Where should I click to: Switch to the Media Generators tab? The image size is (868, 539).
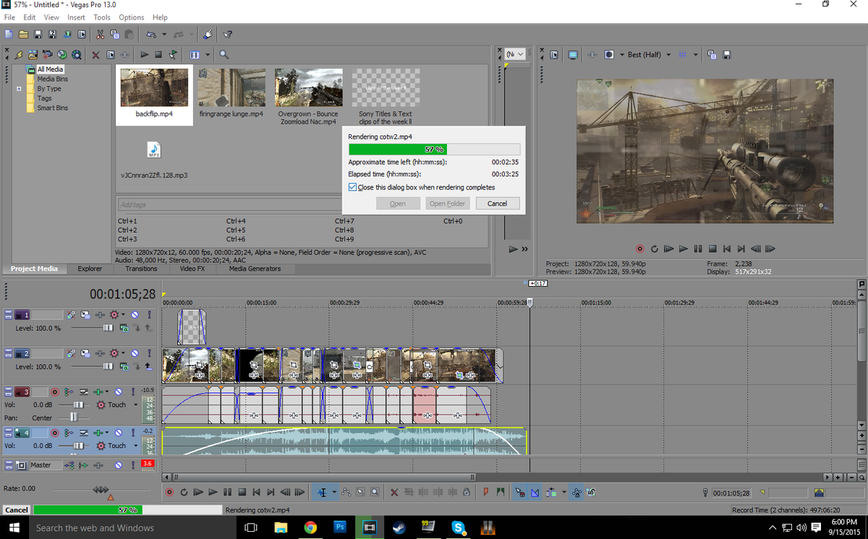tap(255, 269)
